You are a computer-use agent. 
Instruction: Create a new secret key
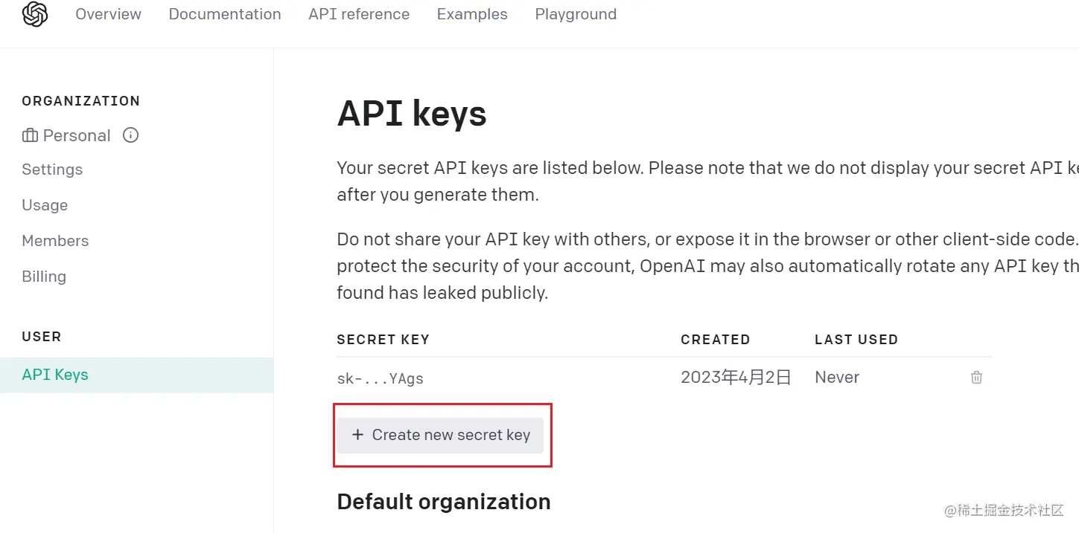[x=440, y=436]
